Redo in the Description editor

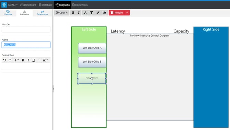click(x=10, y=60)
